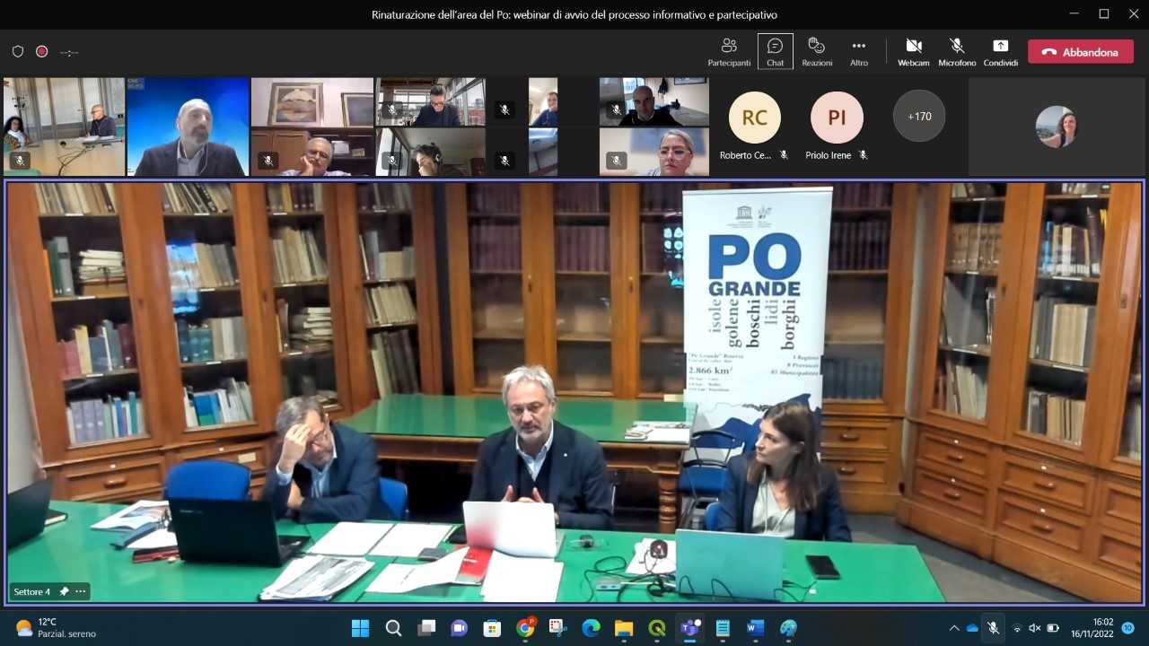Select the PI Priolo Irene avatar
1149x646 pixels.
(837, 118)
